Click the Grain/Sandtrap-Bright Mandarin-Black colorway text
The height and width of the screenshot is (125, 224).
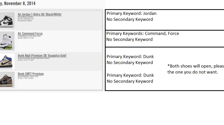coord(34,58)
